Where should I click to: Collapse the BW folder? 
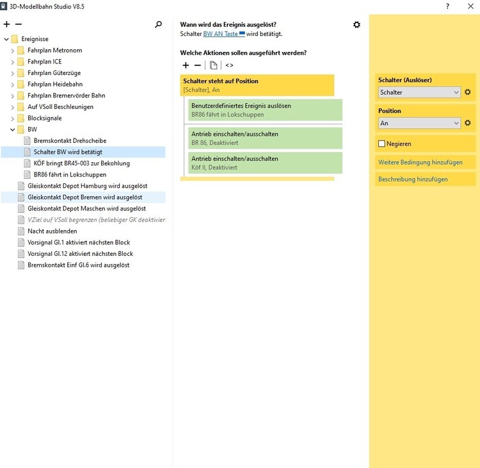click(x=13, y=130)
